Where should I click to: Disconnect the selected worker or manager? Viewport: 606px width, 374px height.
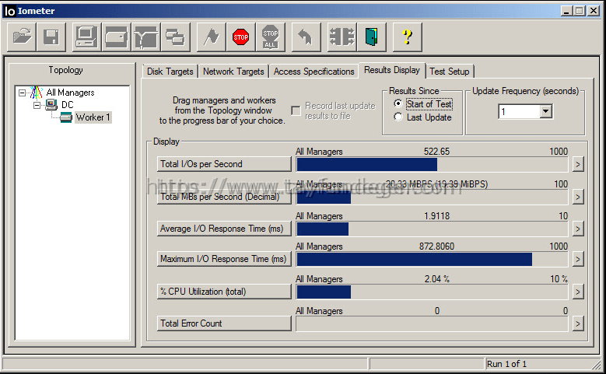342,37
